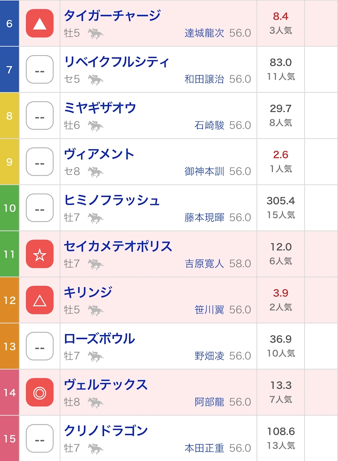Image resolution: width=338 pixels, height=461 pixels.
Task: Click the horse silhouette icon under ミヤギザオウ
Action: tap(96, 126)
